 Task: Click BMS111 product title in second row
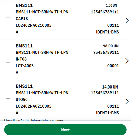click(x=24, y=46)
